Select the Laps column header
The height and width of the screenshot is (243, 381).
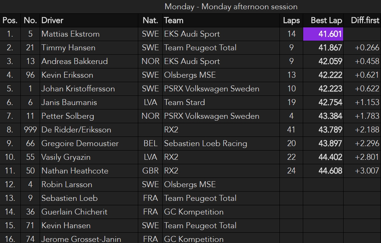tap(291, 20)
